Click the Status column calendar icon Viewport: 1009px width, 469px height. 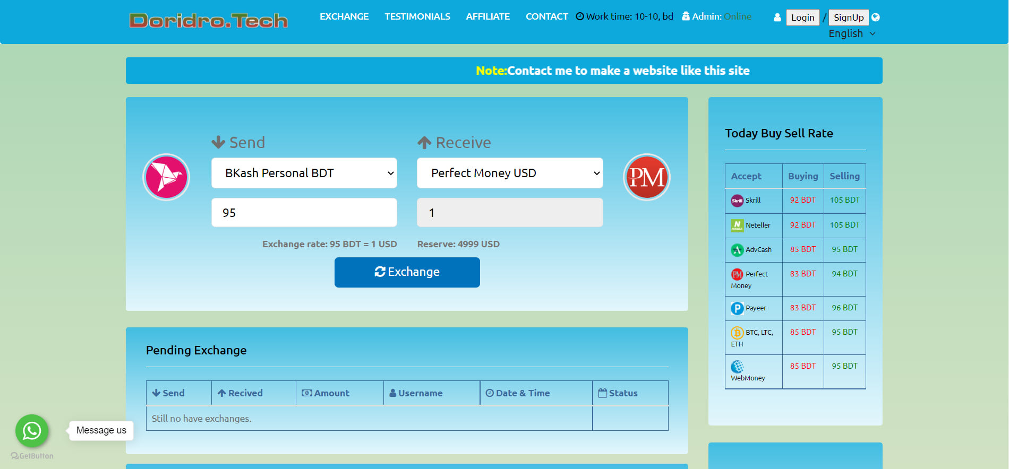[x=602, y=393]
